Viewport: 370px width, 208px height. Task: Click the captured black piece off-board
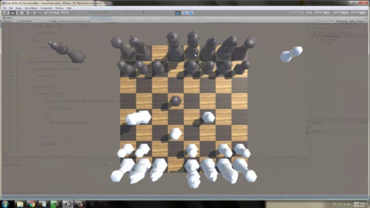point(67,52)
